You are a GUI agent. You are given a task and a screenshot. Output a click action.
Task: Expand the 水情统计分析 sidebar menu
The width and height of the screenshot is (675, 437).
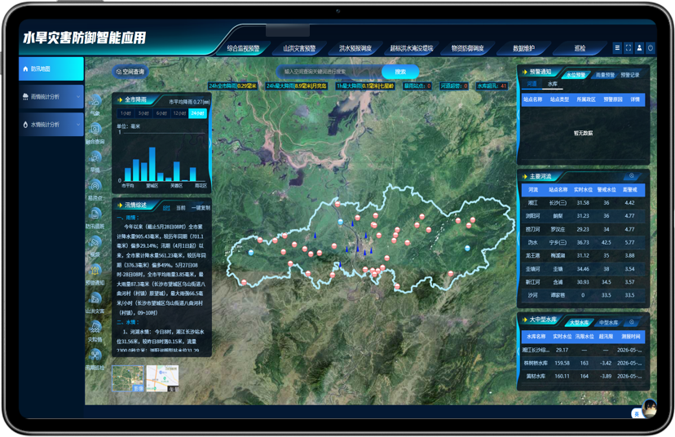(x=51, y=125)
